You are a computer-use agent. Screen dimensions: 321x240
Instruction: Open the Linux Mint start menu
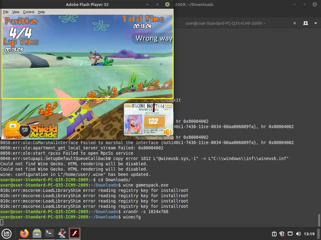(7, 234)
